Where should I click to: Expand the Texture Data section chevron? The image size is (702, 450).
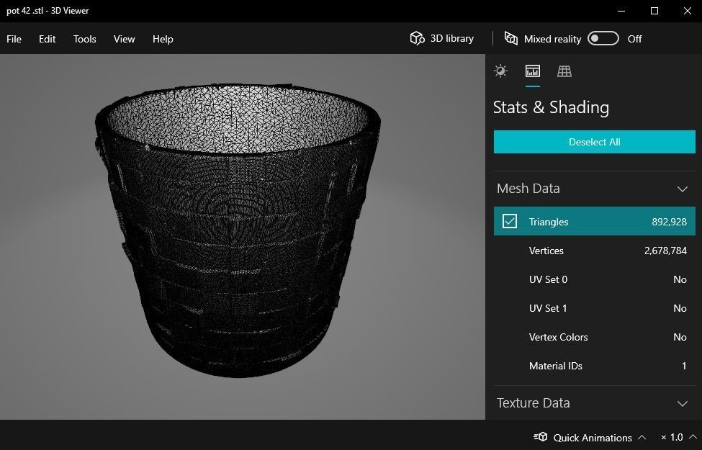(682, 403)
